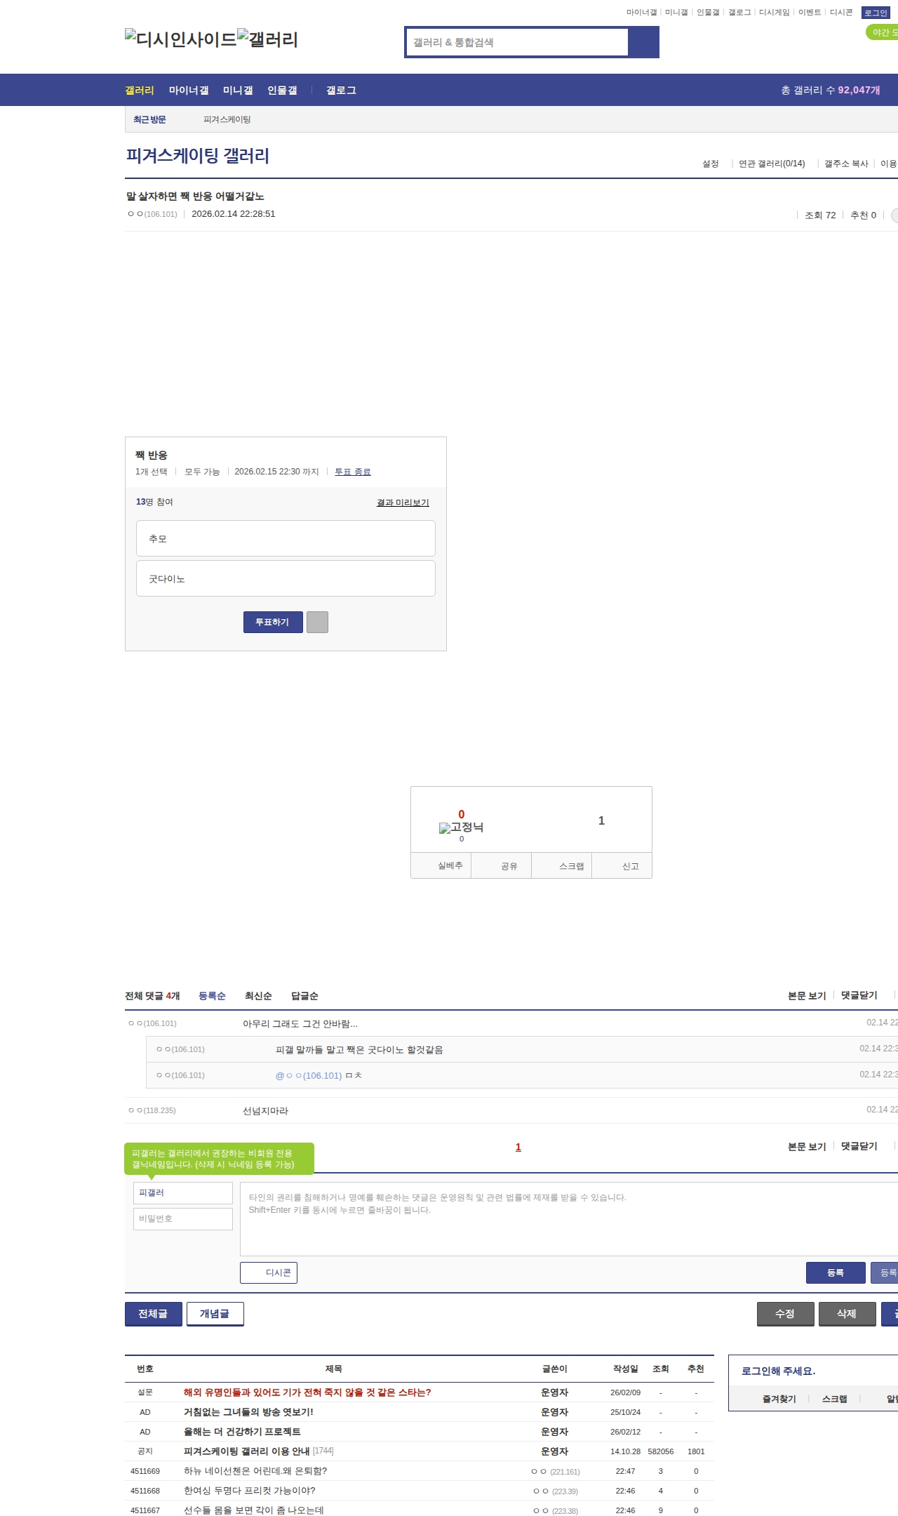Select the 추모 poll option
The image size is (898, 1516).
(286, 538)
